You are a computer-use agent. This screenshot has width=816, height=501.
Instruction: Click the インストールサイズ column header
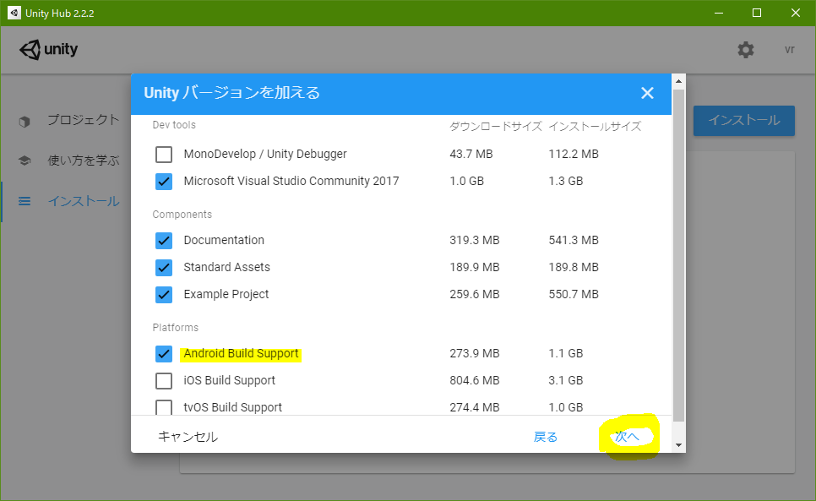tap(595, 126)
